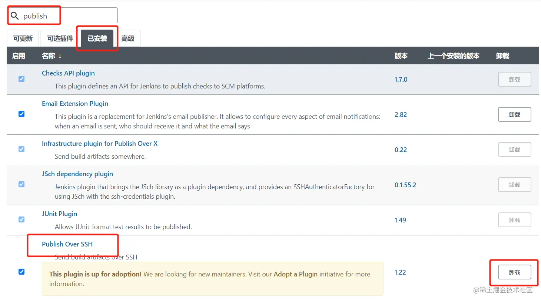Click version 1.22 link
This screenshot has height=302, width=541.
[x=400, y=272]
